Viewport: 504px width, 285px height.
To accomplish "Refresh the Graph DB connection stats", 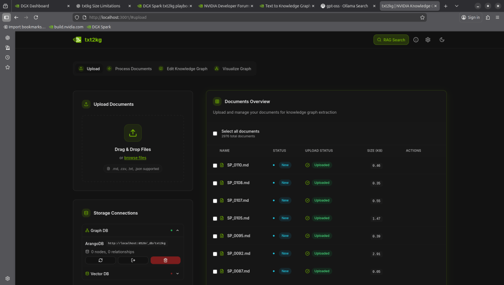I will pyautogui.click(x=100, y=260).
